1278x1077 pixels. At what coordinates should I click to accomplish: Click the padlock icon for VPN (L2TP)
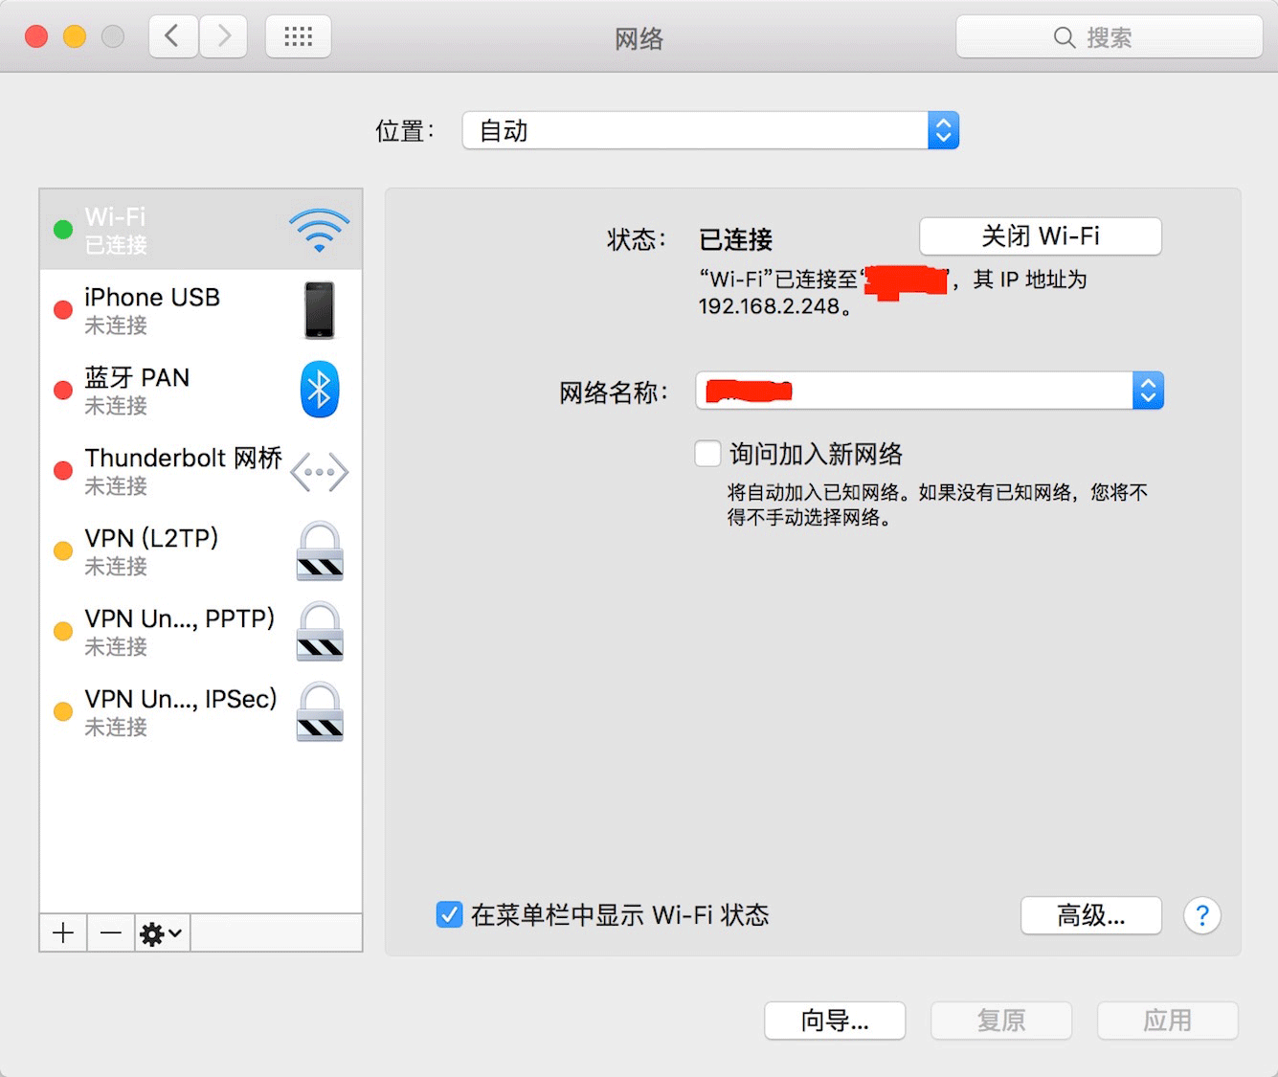(x=320, y=551)
